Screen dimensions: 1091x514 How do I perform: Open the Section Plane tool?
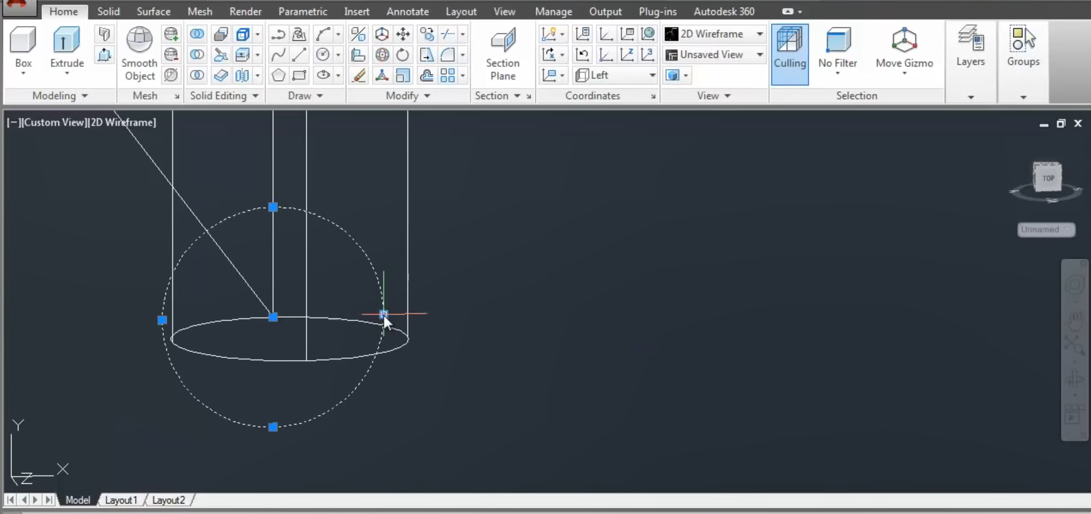coord(503,54)
